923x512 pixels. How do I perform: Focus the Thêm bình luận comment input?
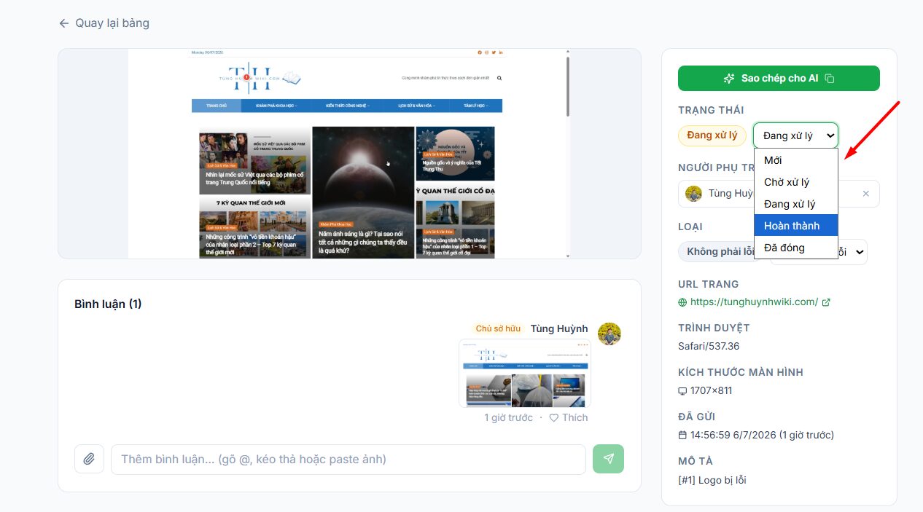(348, 459)
